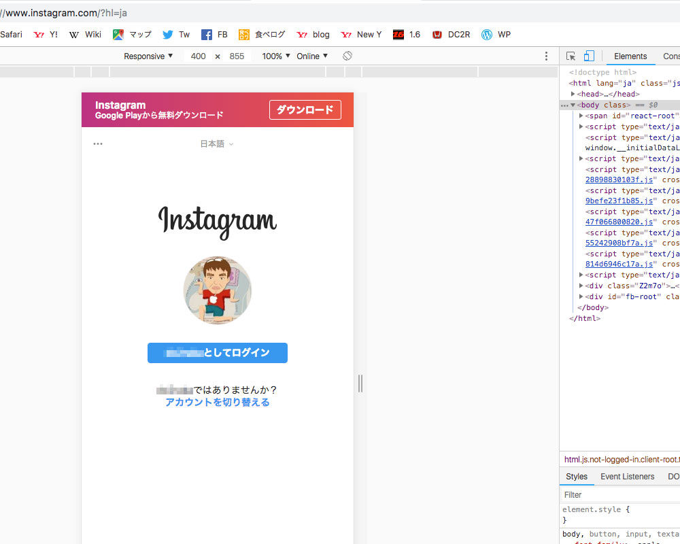Open the Facebook FB bookmark
680x544 pixels.
214,35
